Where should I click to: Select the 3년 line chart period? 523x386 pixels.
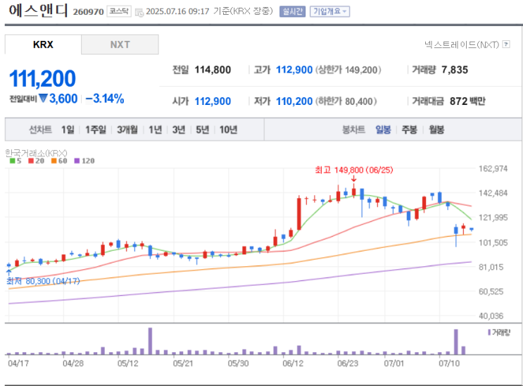(179, 130)
